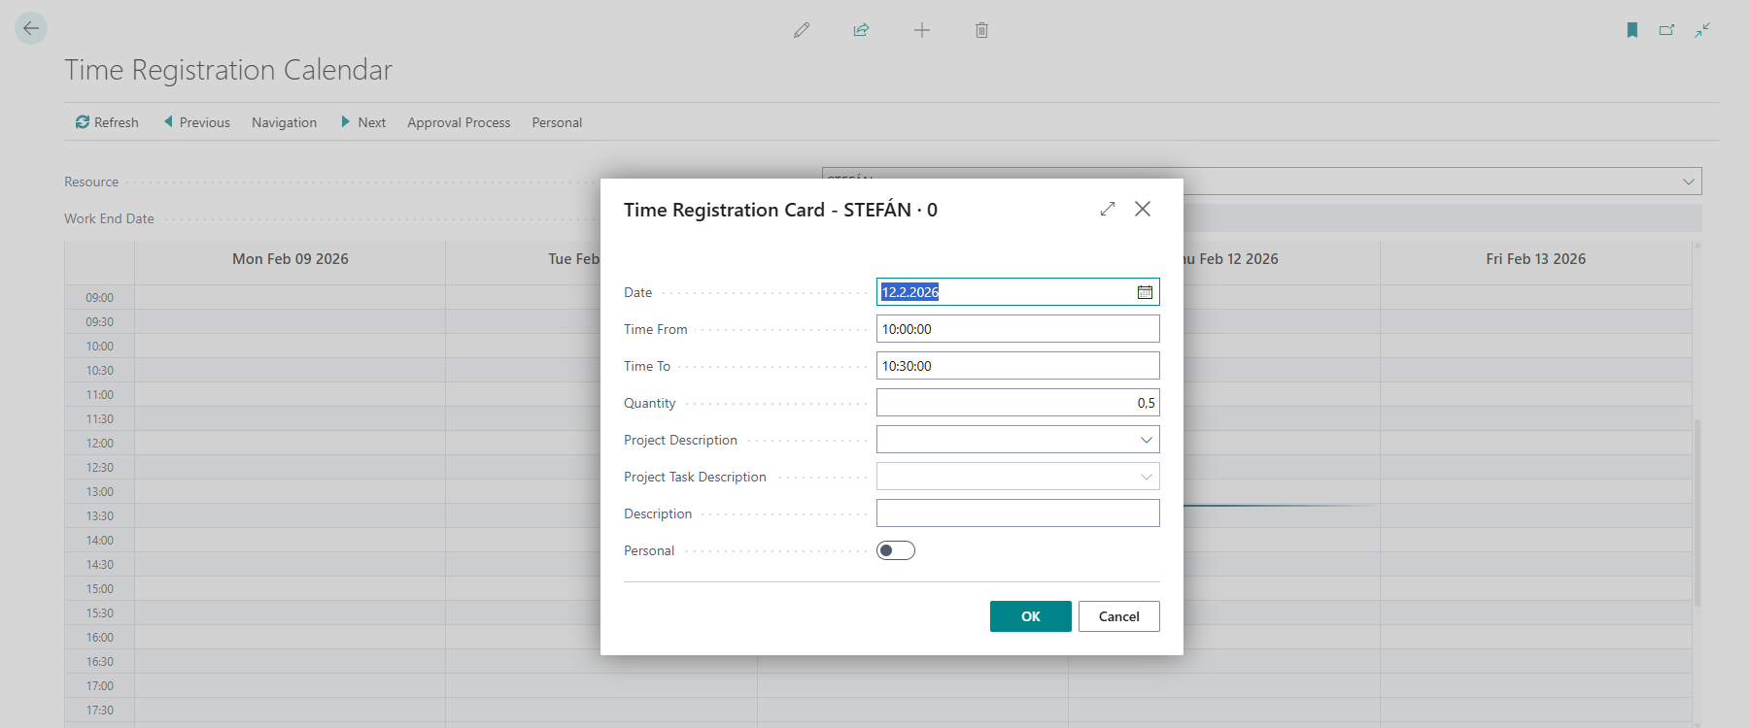Click the back arrow icon
Viewport: 1749px width, 728px height.
point(31,28)
